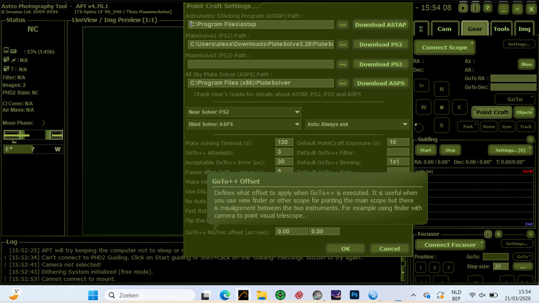539x303 pixels.
Task: Click the log line 'Camera not selected!'
Action: 72,265
